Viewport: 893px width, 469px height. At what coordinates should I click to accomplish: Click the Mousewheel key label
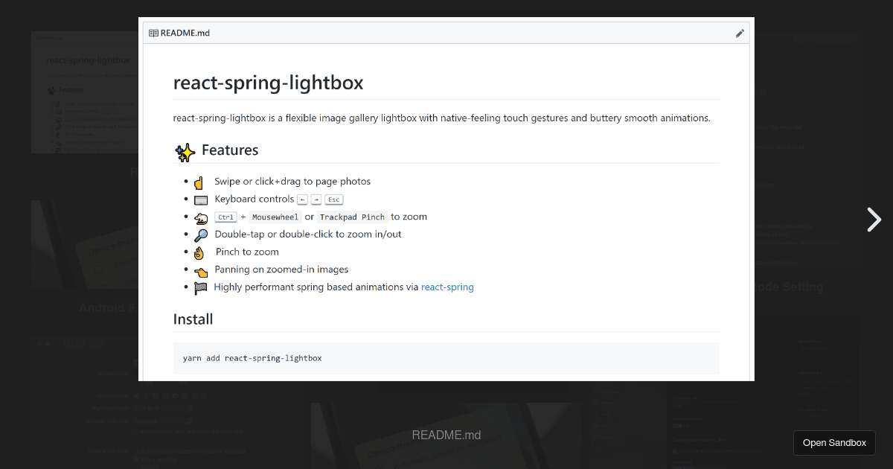(x=275, y=217)
